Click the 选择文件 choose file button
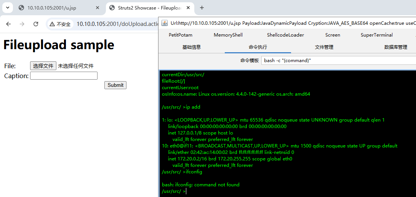The height and width of the screenshot is (197, 416). pyautogui.click(x=43, y=66)
